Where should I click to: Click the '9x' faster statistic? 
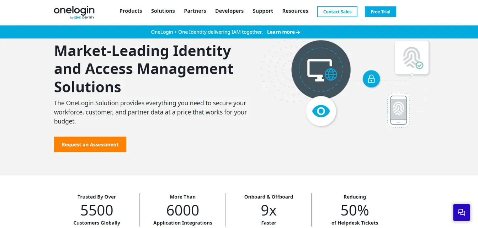(269, 211)
